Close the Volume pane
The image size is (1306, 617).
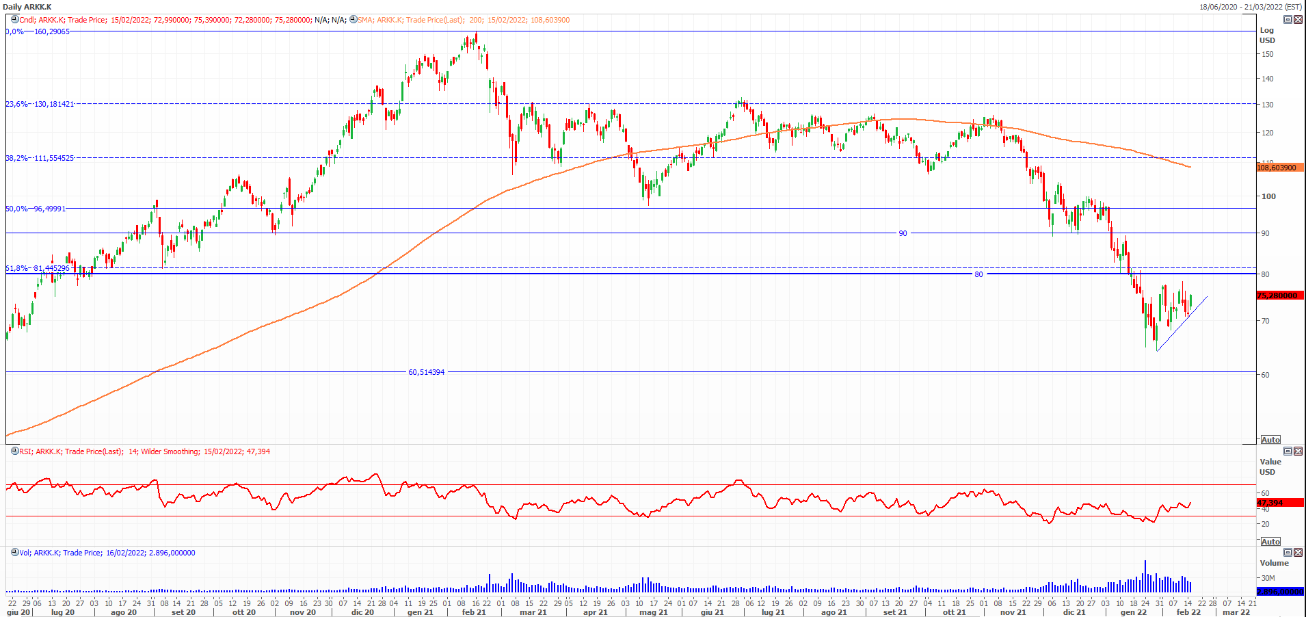1298,553
